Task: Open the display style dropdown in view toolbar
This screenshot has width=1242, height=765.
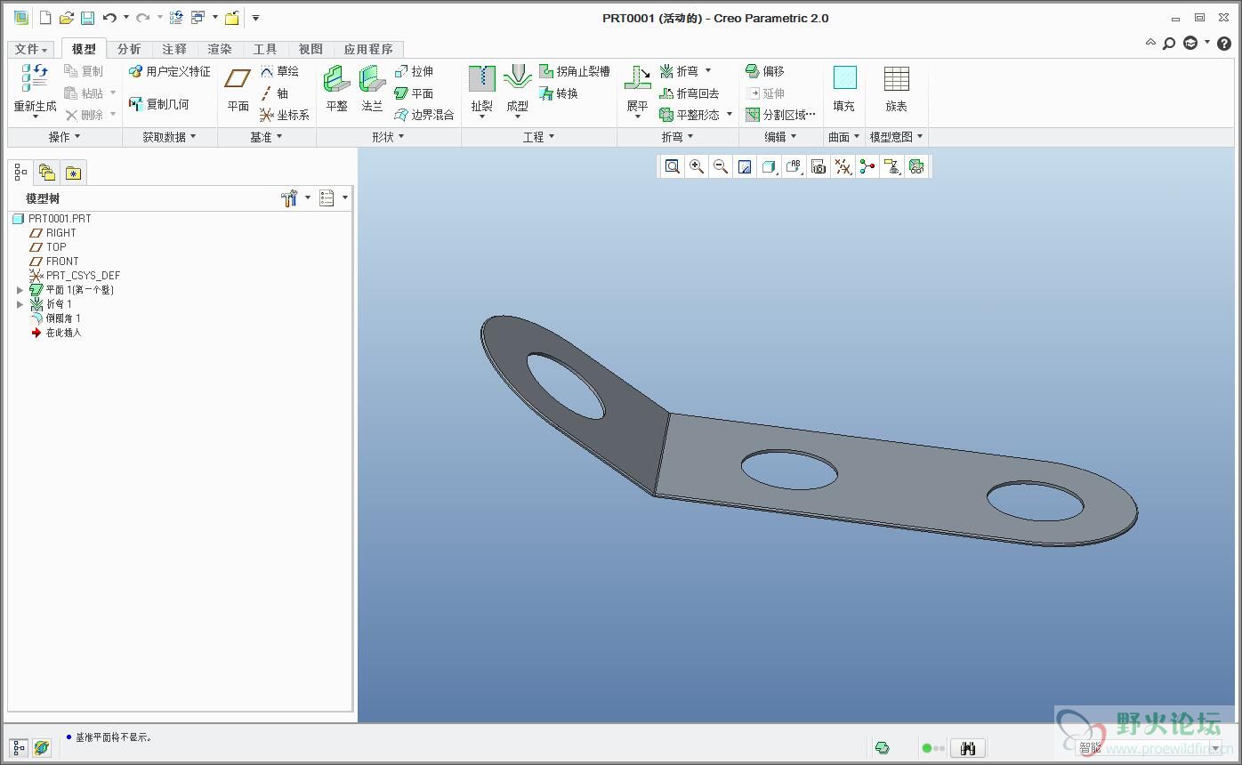Action: click(x=770, y=166)
